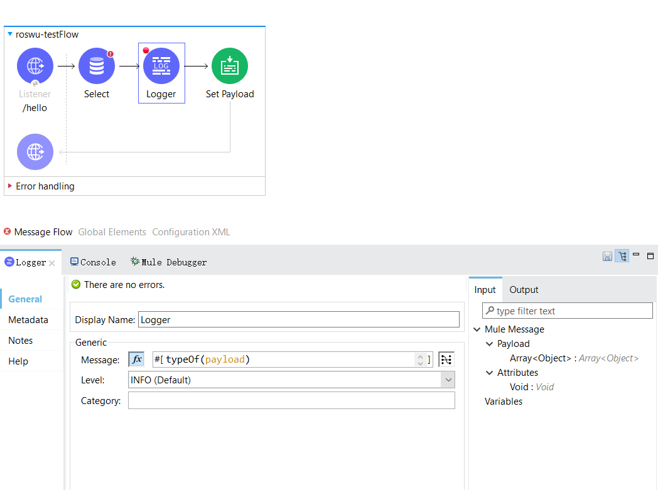Open the Notes section
658x490 pixels.
21,340
